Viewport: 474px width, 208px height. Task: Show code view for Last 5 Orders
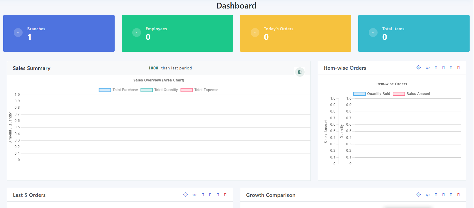[x=194, y=195]
